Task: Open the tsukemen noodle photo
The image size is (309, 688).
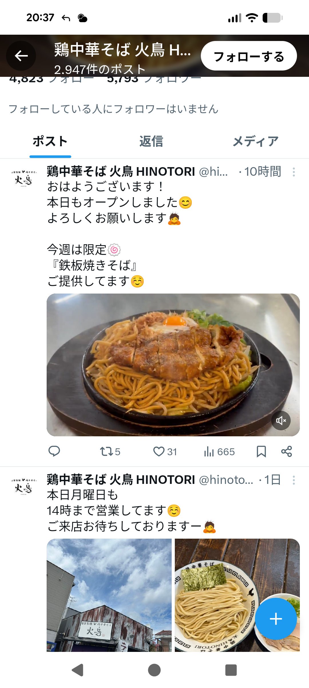Action: 237,595
